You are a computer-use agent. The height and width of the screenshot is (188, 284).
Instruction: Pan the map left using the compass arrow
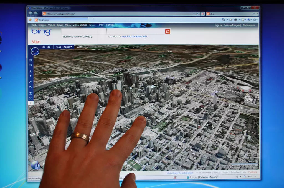pos(32,51)
